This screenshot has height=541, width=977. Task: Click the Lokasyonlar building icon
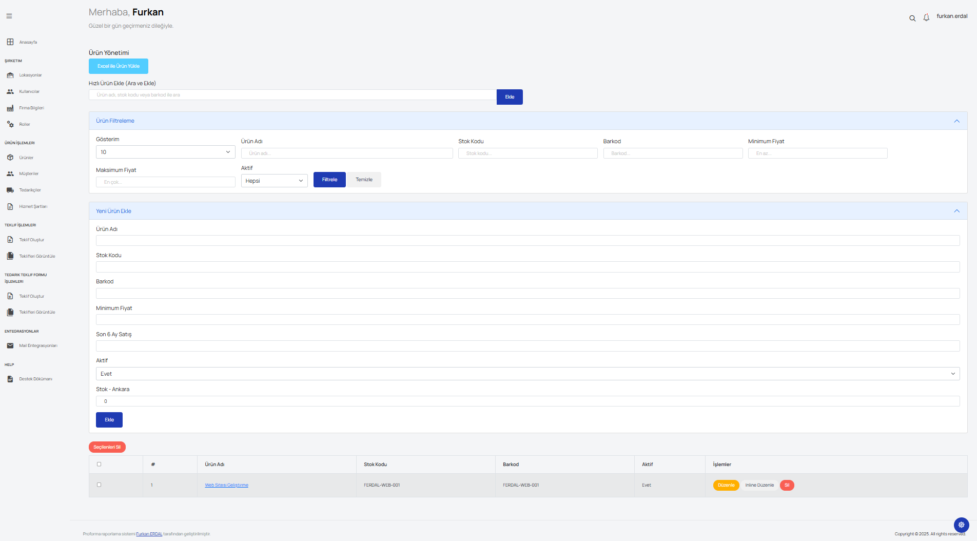[10, 75]
